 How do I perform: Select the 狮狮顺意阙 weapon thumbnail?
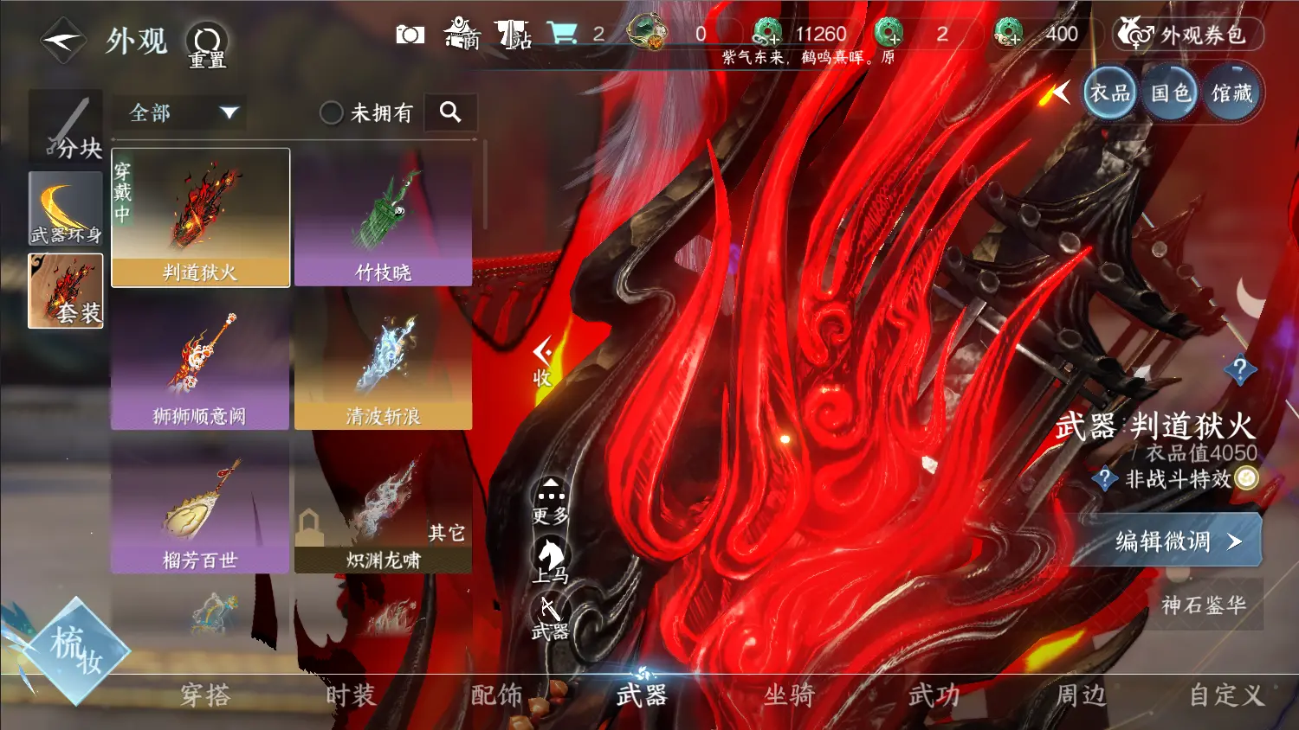pos(200,362)
